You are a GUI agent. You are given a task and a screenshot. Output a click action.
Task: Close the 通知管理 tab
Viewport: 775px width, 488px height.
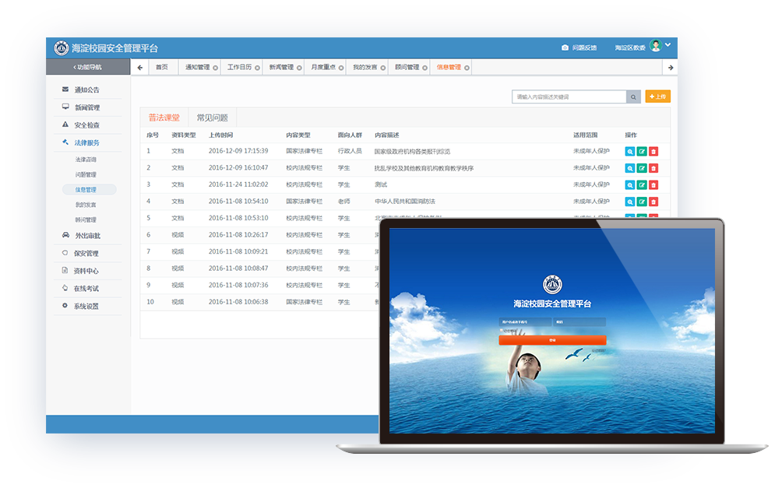pyautogui.click(x=216, y=68)
